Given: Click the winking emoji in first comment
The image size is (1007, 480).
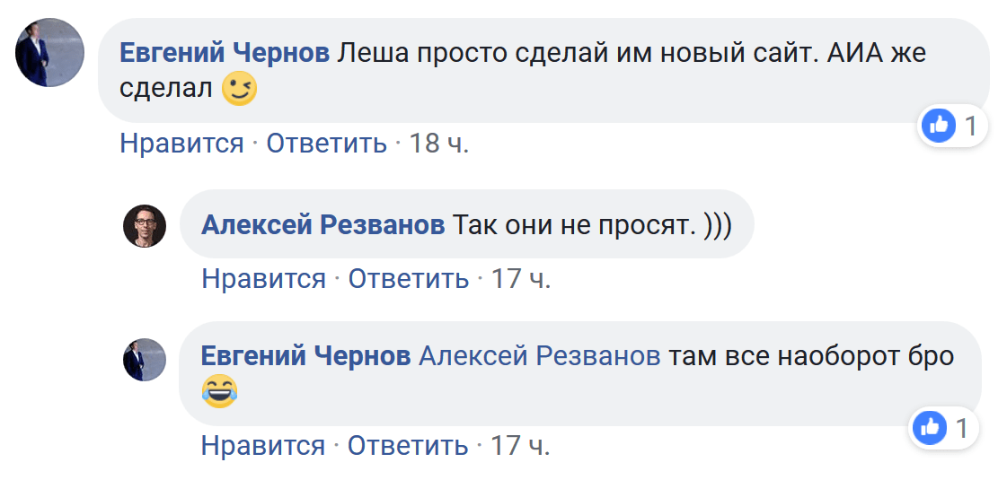Looking at the screenshot, I should coord(240,89).
